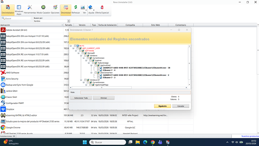Check the AppSwitched key checkbox
This screenshot has height=146, width=259.
[96, 65]
